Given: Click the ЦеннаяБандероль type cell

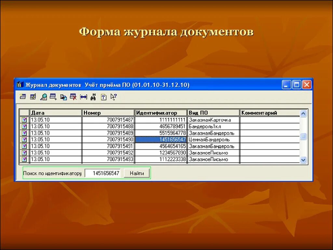Looking at the screenshot, I should (x=213, y=139).
